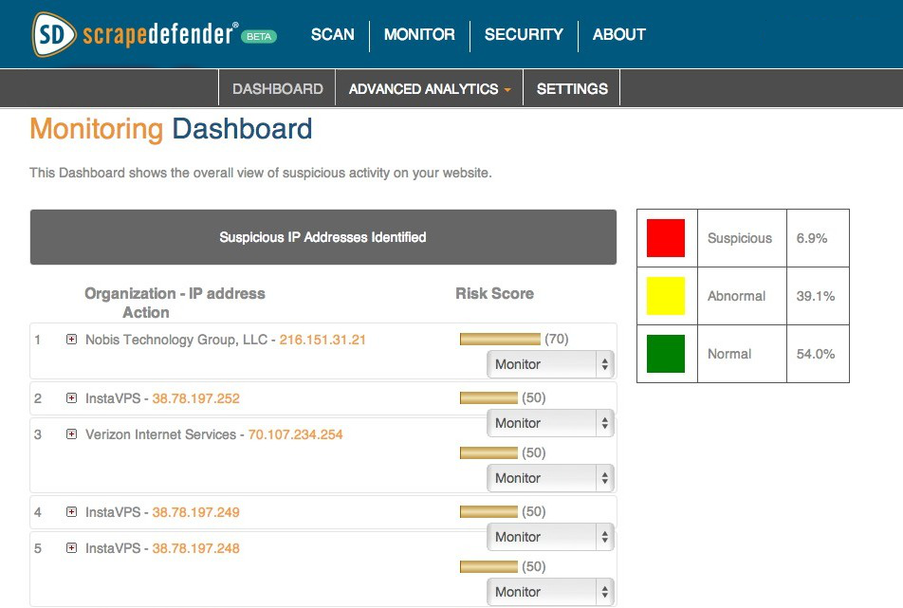Click the red Suspicious color swatch
This screenshot has width=903, height=608.
coord(666,238)
